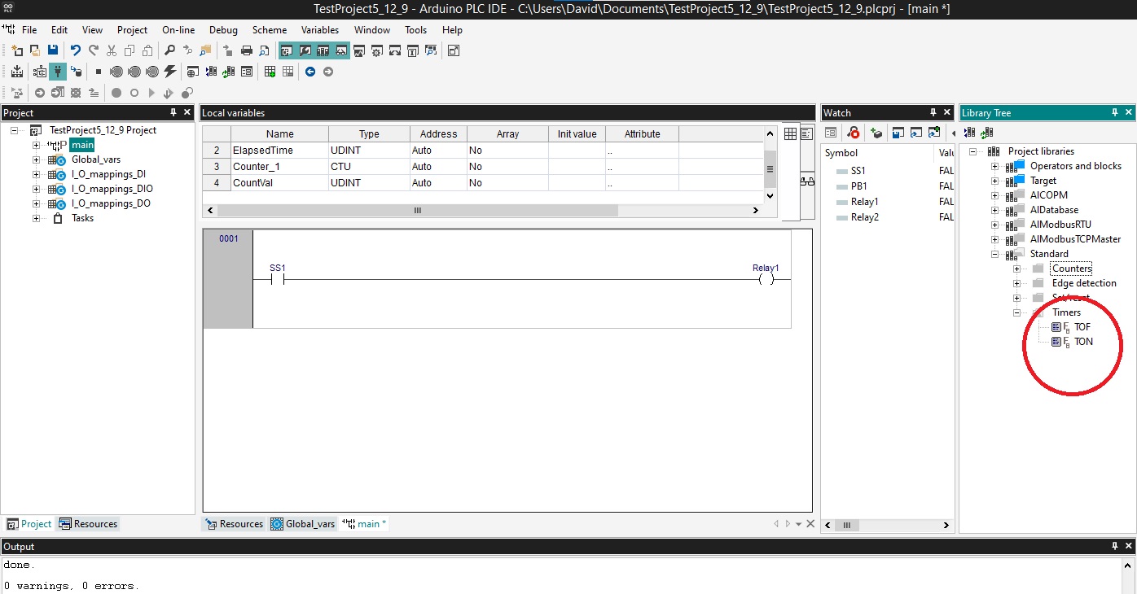Select the Edge detection folder
Screen dimensions: 1137x594
[x=1084, y=283]
